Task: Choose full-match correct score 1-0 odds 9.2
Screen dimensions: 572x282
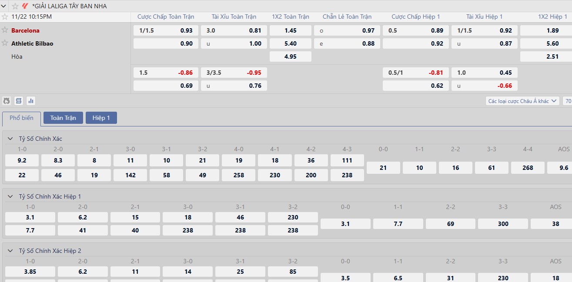Action: 22,160
